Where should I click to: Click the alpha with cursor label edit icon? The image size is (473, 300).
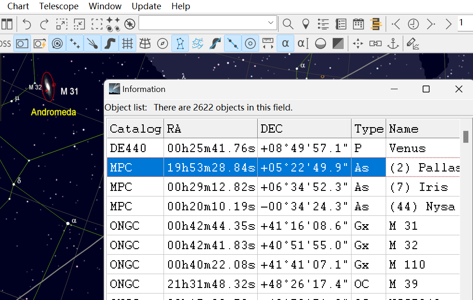pos(303,44)
